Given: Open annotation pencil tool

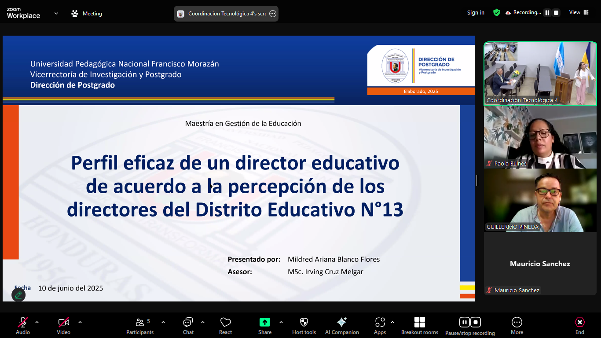Looking at the screenshot, I should (x=18, y=295).
